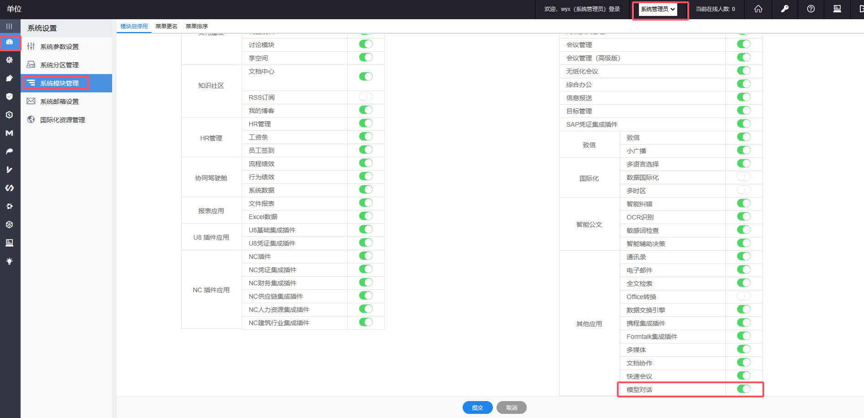Image resolution: width=864 pixels, height=418 pixels.
Task: Turn off the 工资条 switch
Action: 366,136
